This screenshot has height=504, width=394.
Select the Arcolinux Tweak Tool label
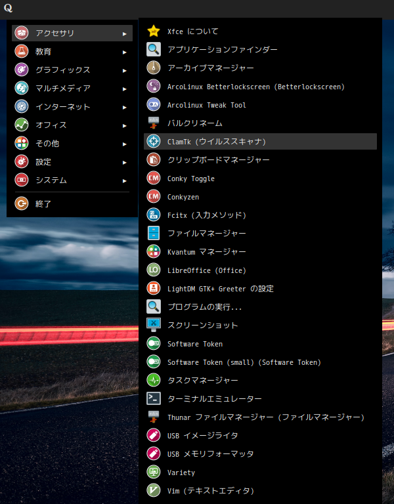coord(207,105)
